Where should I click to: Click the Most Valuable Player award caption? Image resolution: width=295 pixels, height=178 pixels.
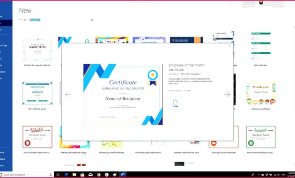37,153
